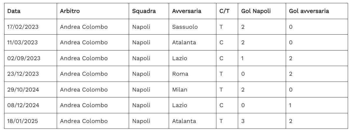Select the 18/01/2025 date cell
356x130 pixels.
23,121
